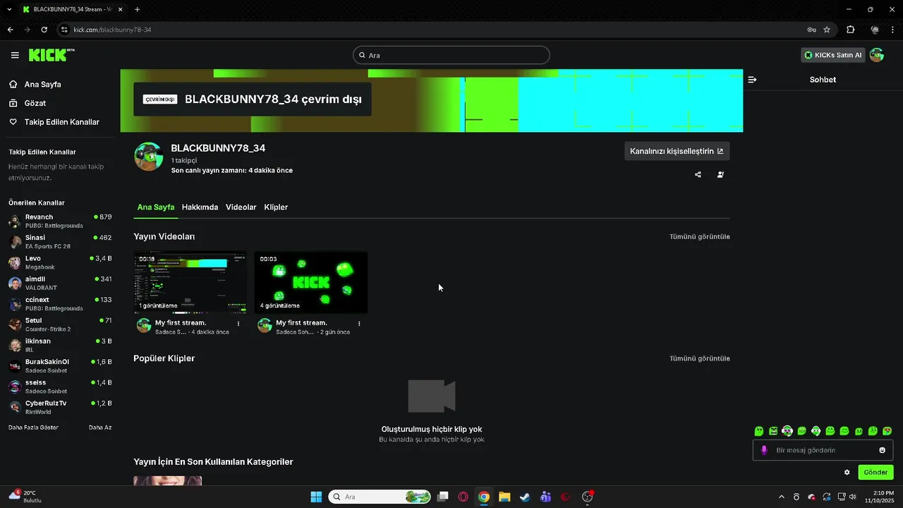Viewport: 903px width, 508px height.
Task: Open the hamburger sidebar menu
Action: tap(15, 55)
